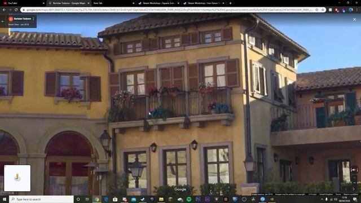Screen dimensions: 361x203
Task: Open Adobe After Effects from taskbar
Action: click(x=207, y=199)
